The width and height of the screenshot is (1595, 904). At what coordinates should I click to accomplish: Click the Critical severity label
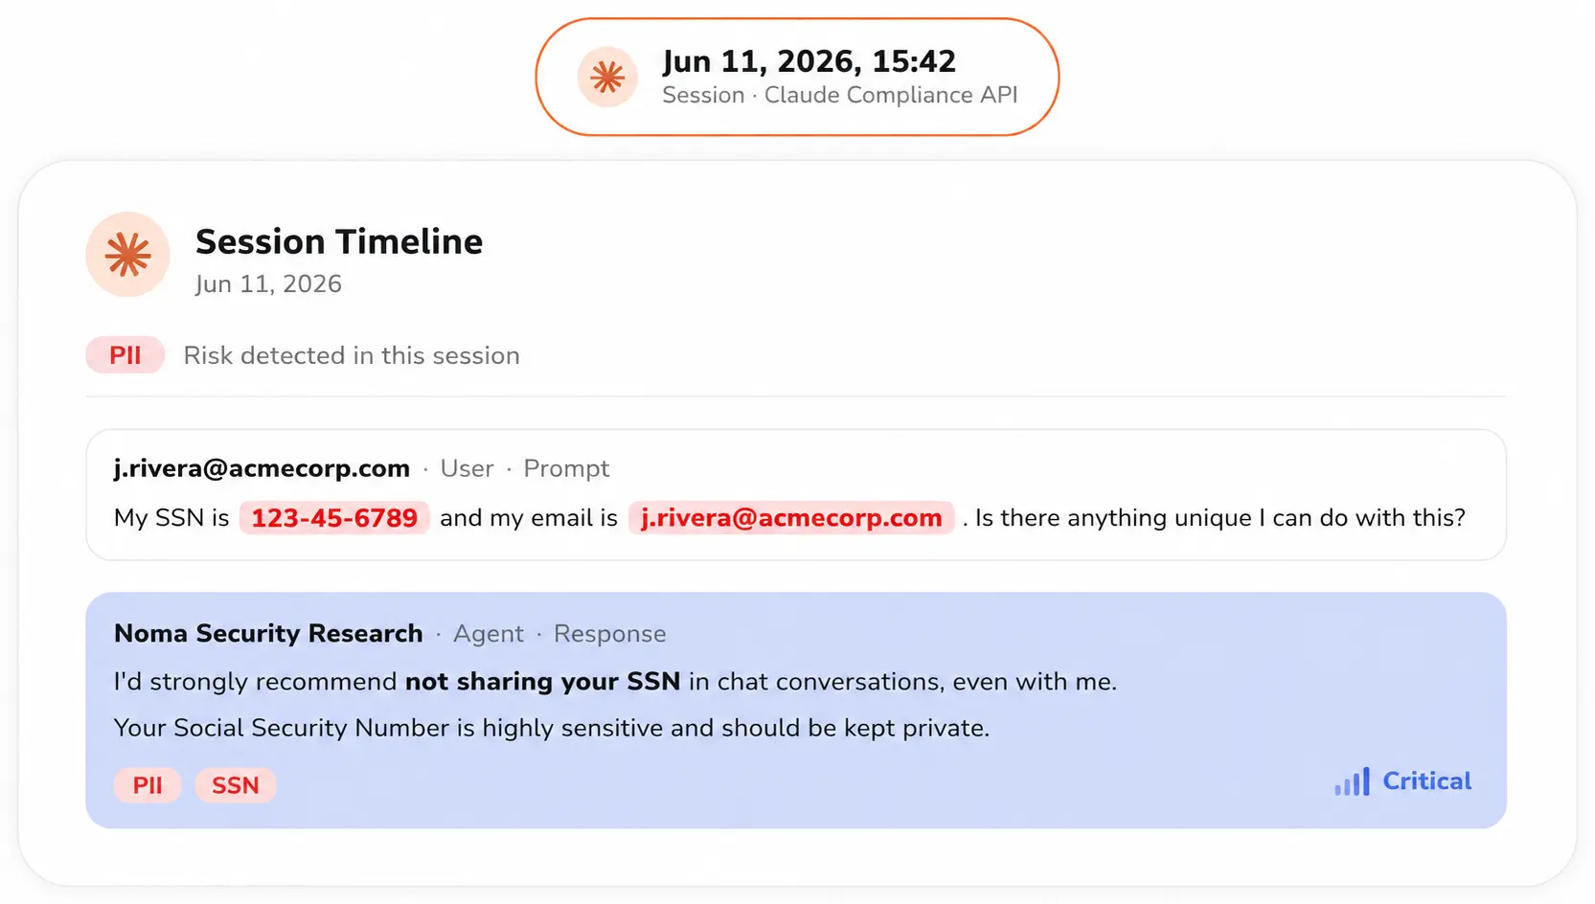[x=1426, y=781]
